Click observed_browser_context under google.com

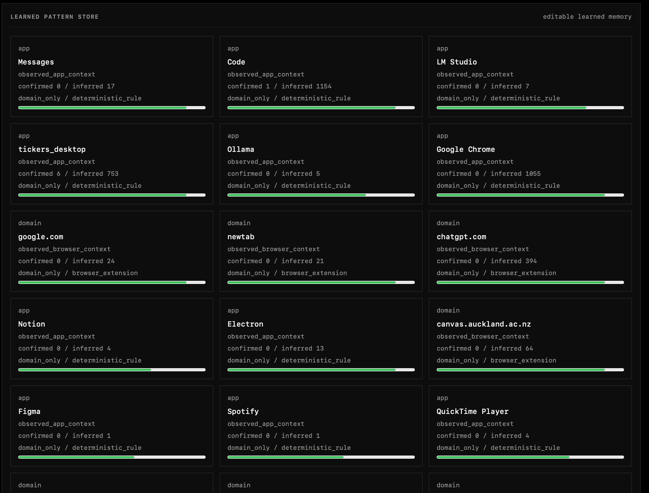tap(64, 249)
